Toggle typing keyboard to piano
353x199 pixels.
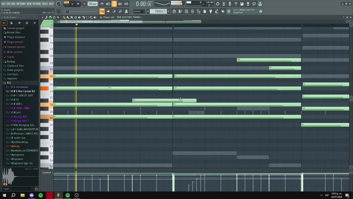[102, 11]
